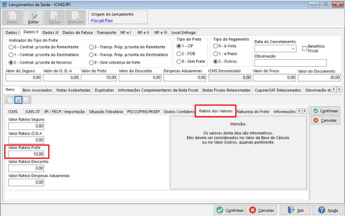
Task: Open Natureza do Frete sub-tab
Action: coord(253,112)
